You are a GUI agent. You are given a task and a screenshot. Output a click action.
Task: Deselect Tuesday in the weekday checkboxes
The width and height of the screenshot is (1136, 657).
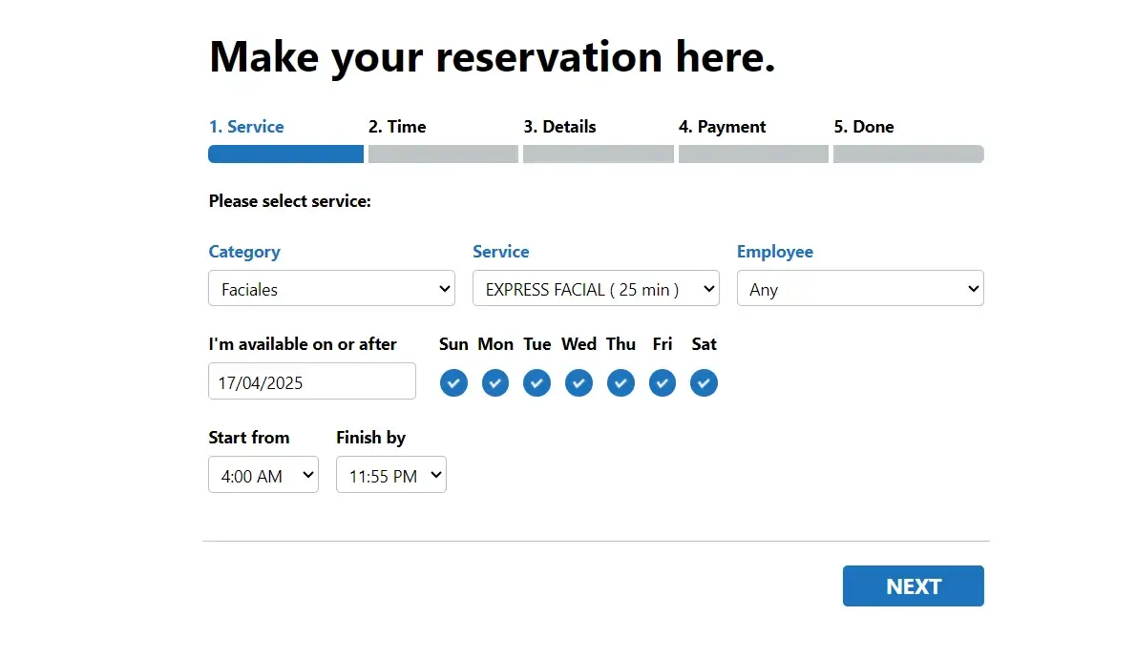tap(536, 383)
